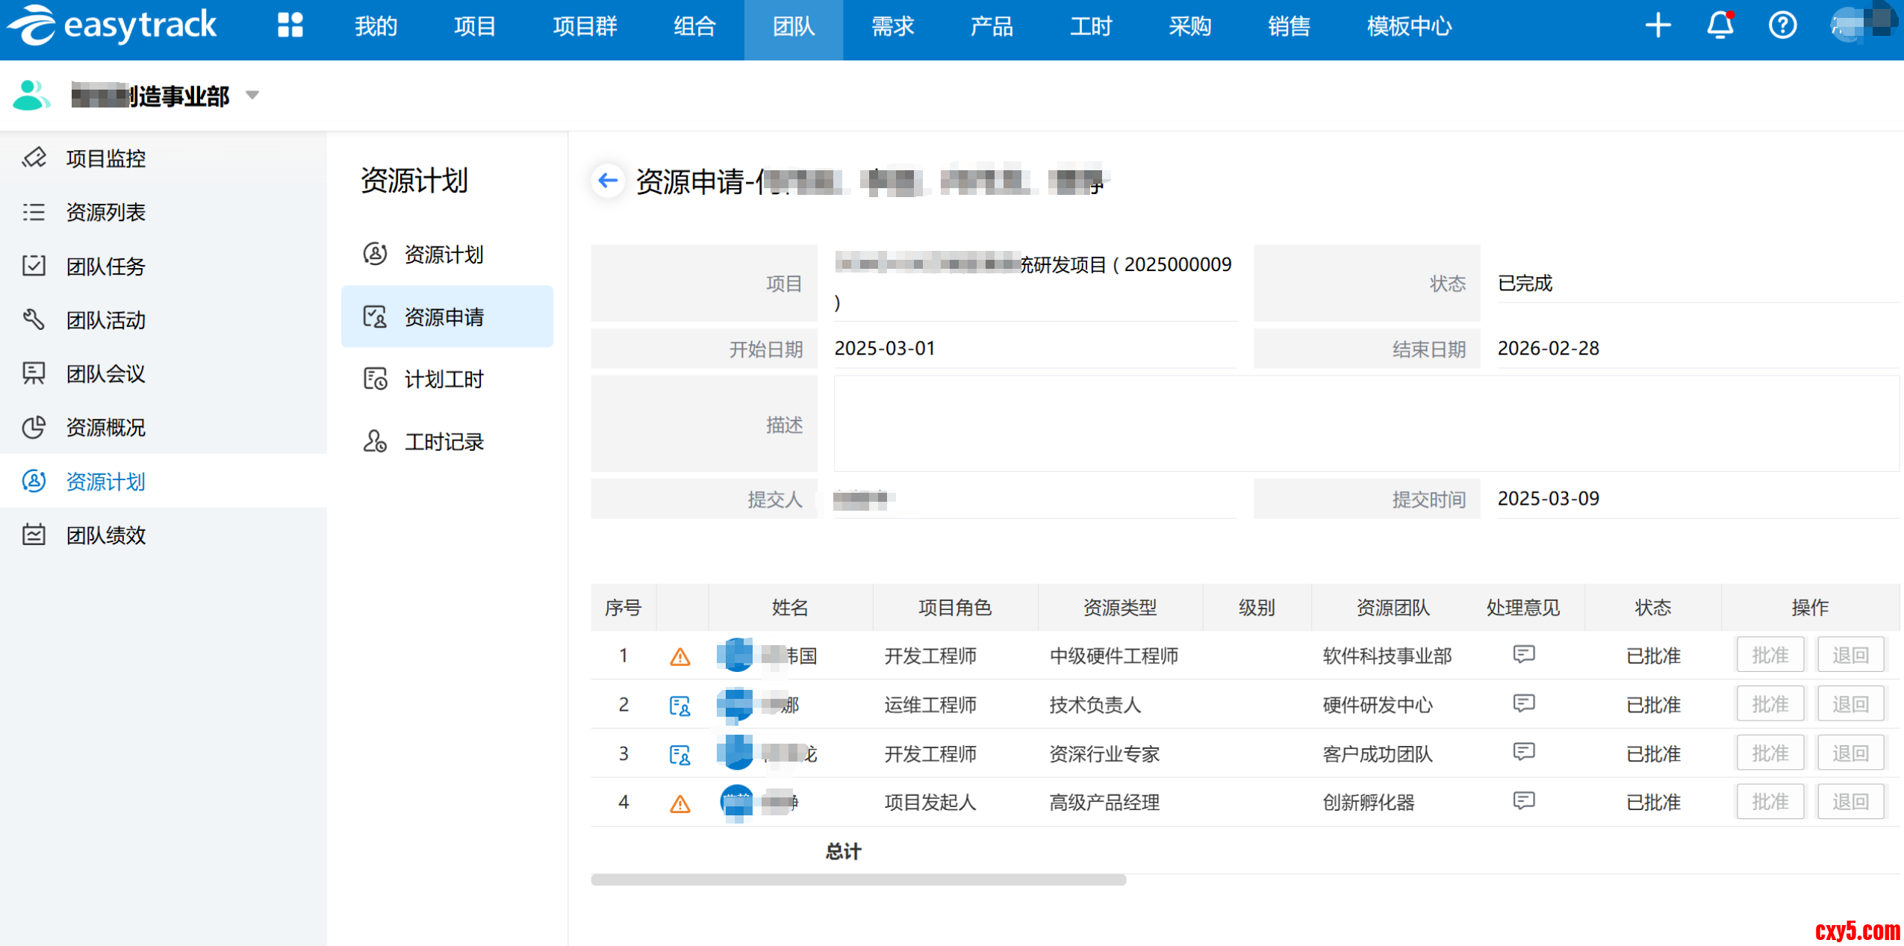Open 团队绩效 in the left sidebar
Screen dimensions: 1904x946
[105, 535]
